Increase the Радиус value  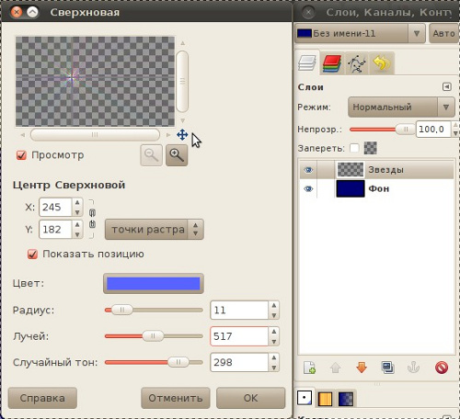pyautogui.click(x=274, y=306)
